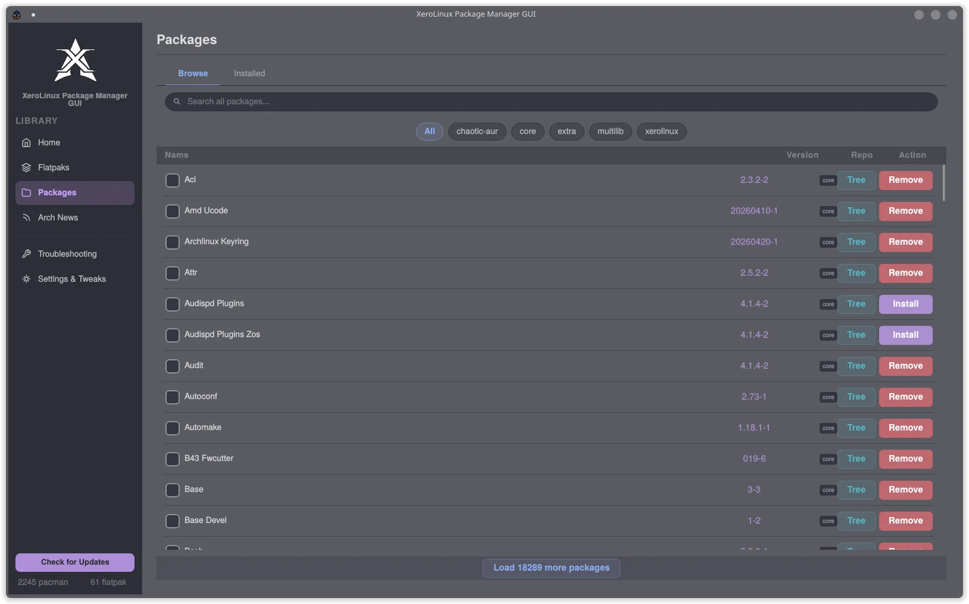Click the Automake package name
The height and width of the screenshot is (604, 969).
[x=203, y=427]
